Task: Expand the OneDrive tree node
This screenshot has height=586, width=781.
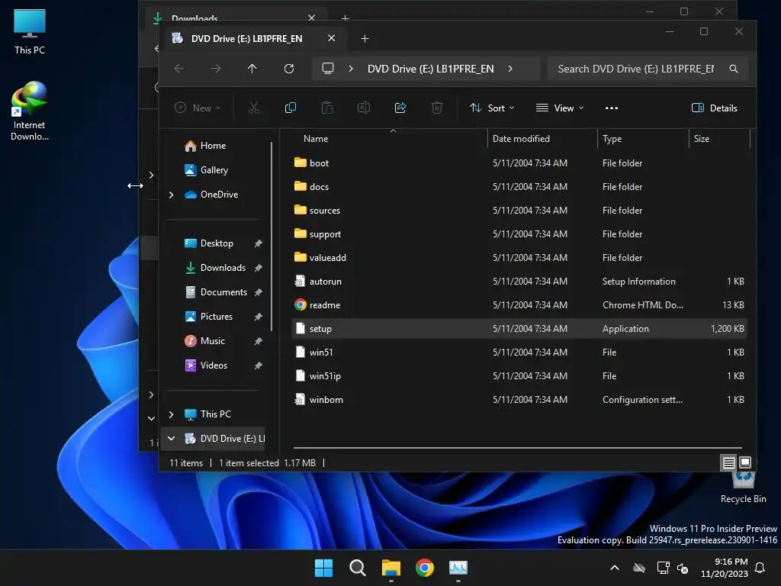Action: pyautogui.click(x=172, y=195)
